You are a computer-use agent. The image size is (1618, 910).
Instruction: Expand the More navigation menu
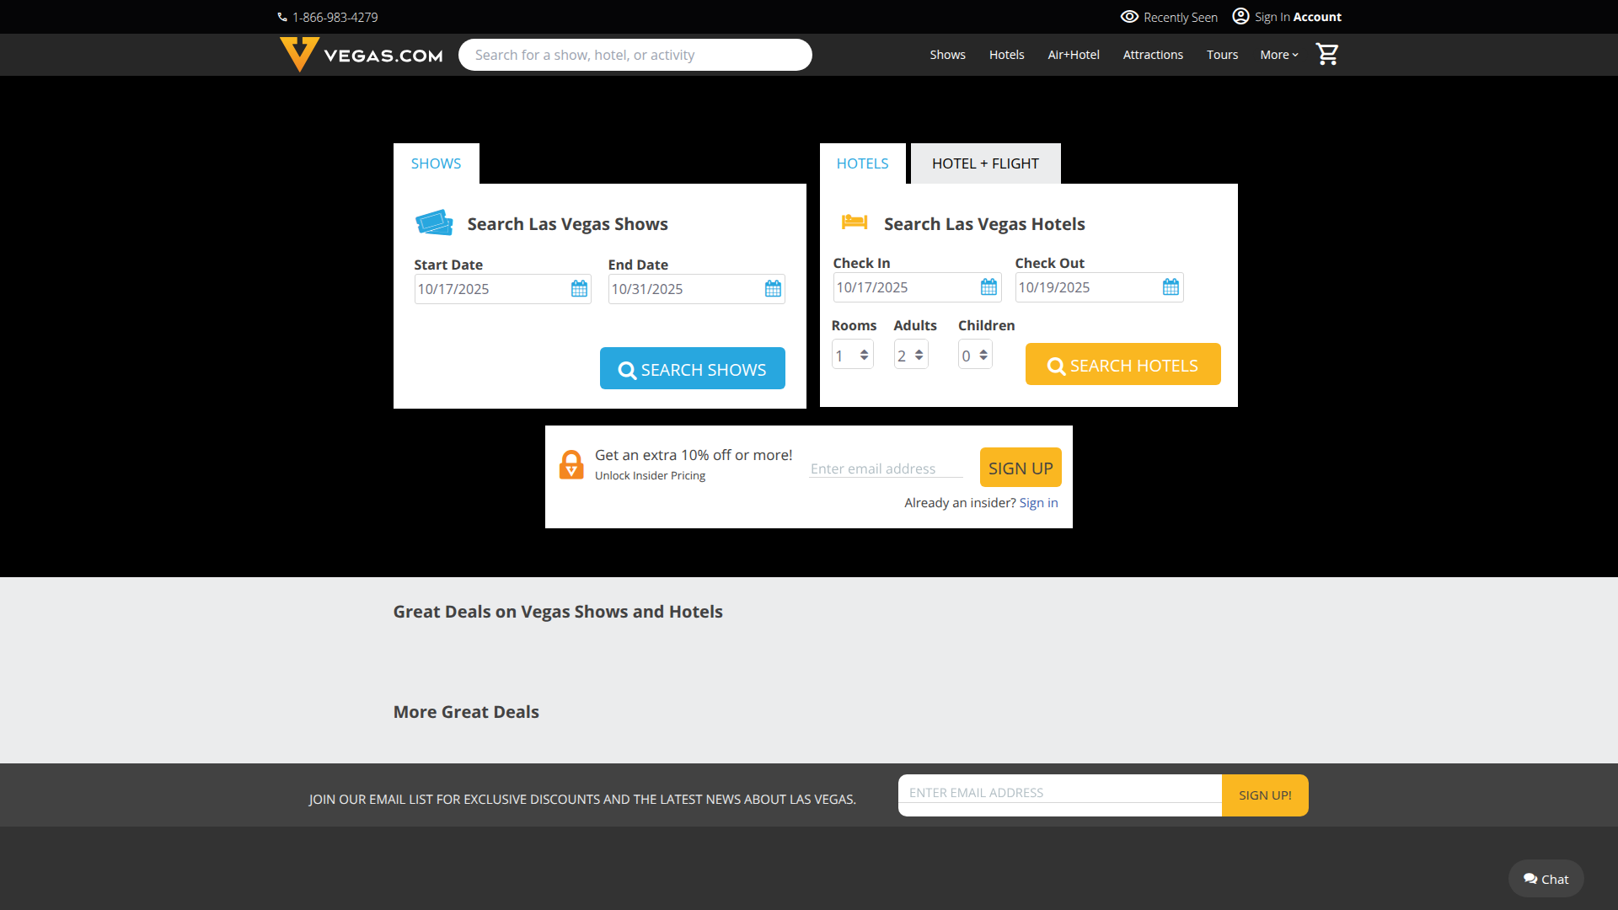click(x=1278, y=55)
